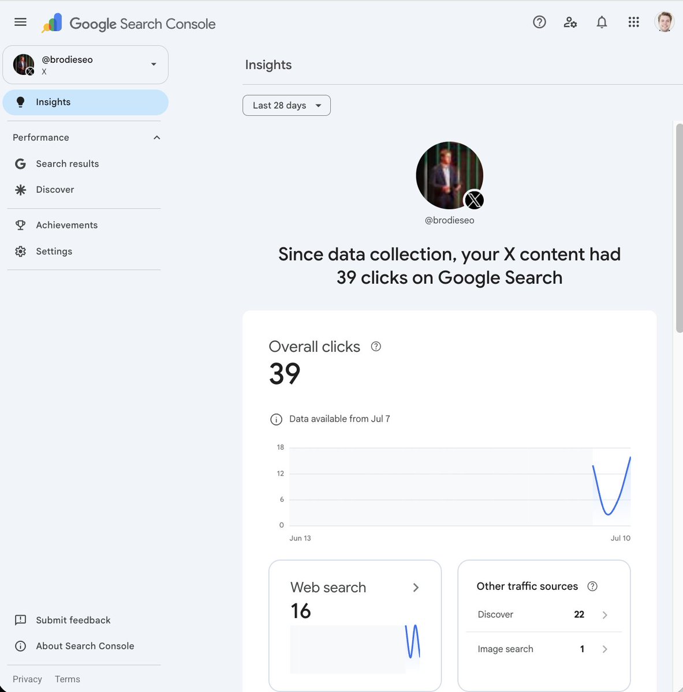The height and width of the screenshot is (692, 683).
Task: Click the page vertical scrollbar
Action: pos(680,228)
